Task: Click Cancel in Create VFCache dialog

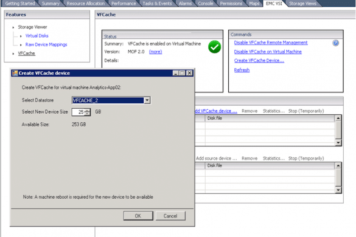Action: pos(170,216)
